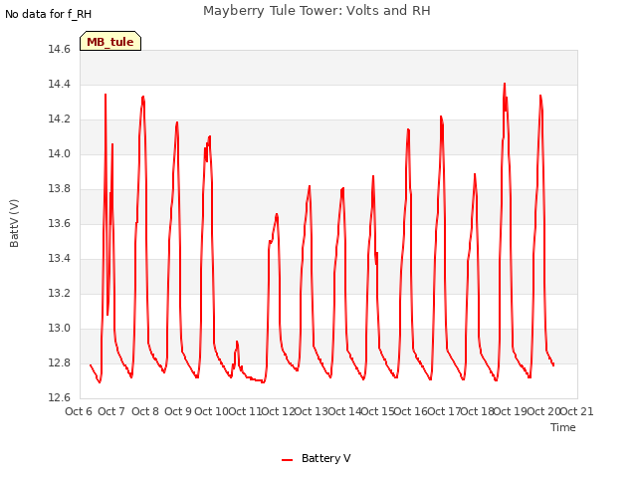Click the Oct 21 x-axis date label
637x478 pixels.
point(577,411)
